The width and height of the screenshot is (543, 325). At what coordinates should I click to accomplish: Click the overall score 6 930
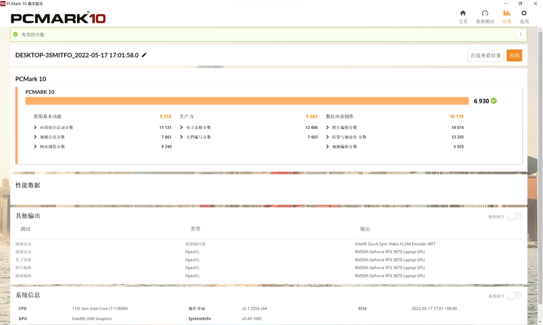click(481, 101)
